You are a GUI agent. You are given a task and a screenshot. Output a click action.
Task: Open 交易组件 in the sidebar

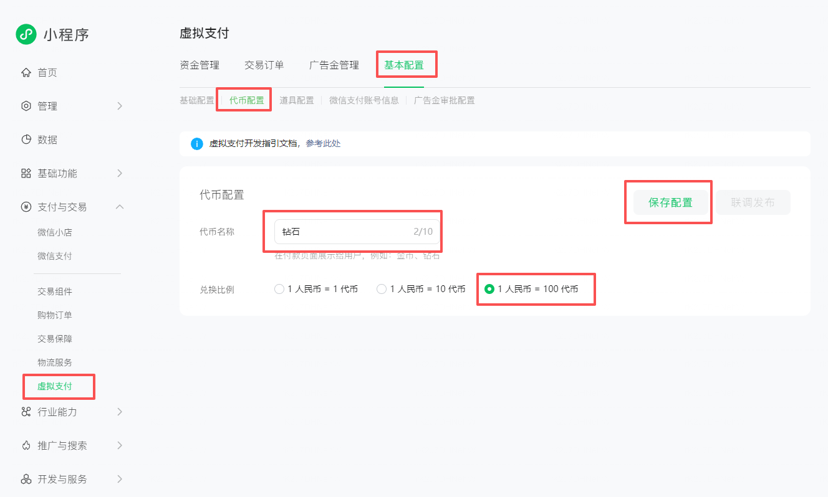click(x=55, y=291)
